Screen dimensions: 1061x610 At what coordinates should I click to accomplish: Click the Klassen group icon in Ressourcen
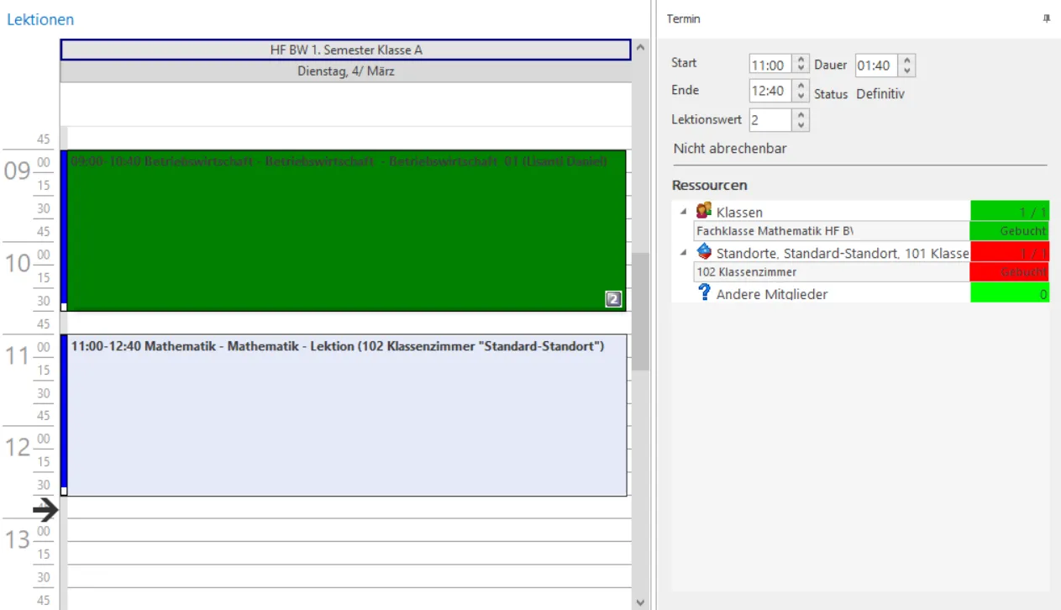pyautogui.click(x=704, y=211)
